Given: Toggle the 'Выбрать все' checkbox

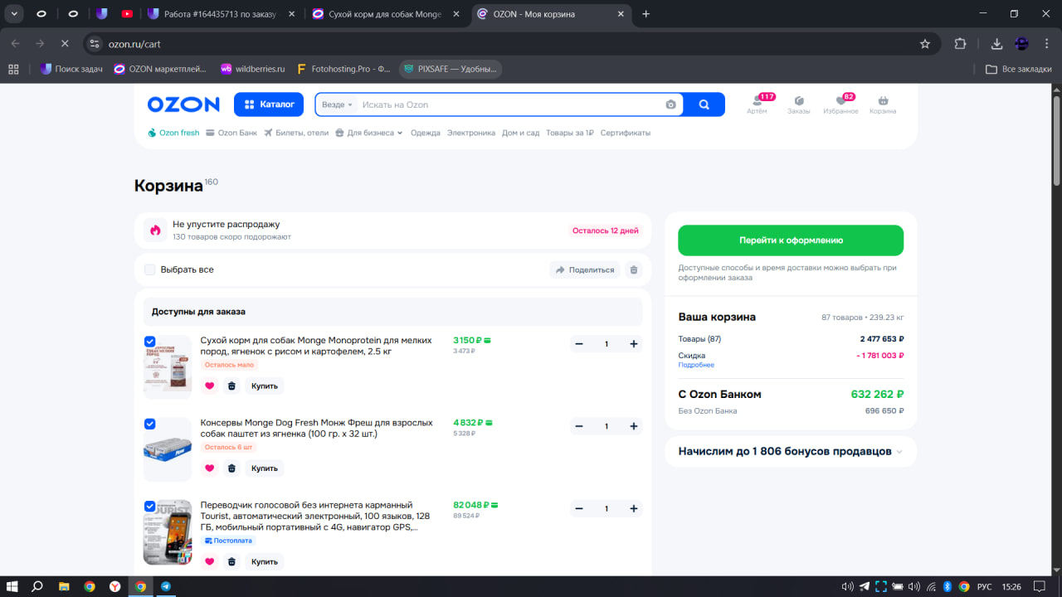Looking at the screenshot, I should point(150,269).
